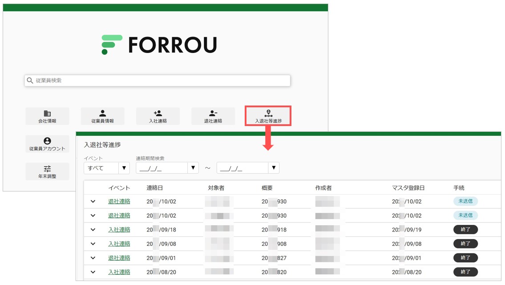Open the 入社連絡 tile

pos(158,116)
